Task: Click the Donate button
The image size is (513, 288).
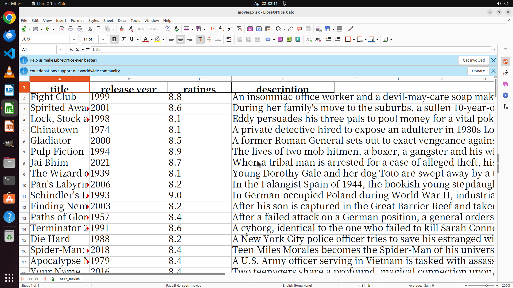Action: pos(478,71)
